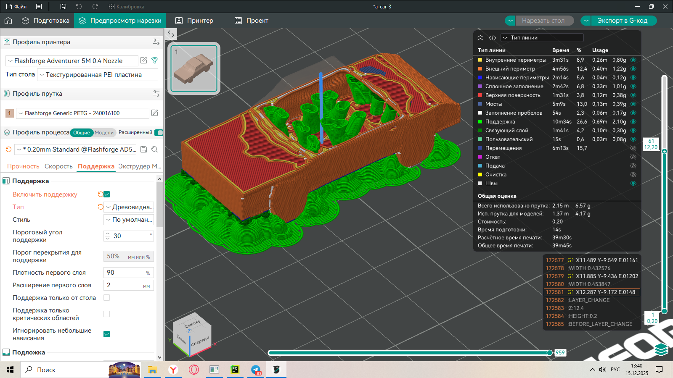
Task: Edit the Flashforge Generic PETG filament preset
Action: click(x=155, y=113)
